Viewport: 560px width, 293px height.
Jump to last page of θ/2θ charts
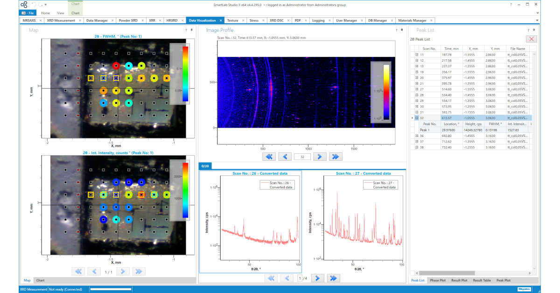coord(333,278)
